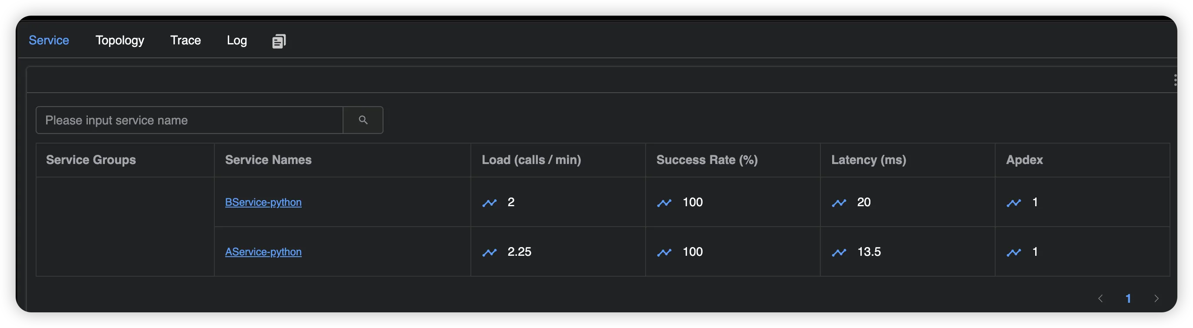The image size is (1193, 328).
Task: Show the BService-python Success Rate trend
Action: 664,203
